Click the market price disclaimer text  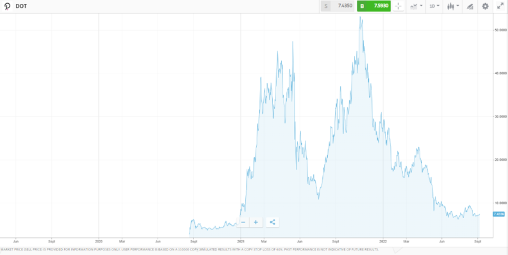190,249
